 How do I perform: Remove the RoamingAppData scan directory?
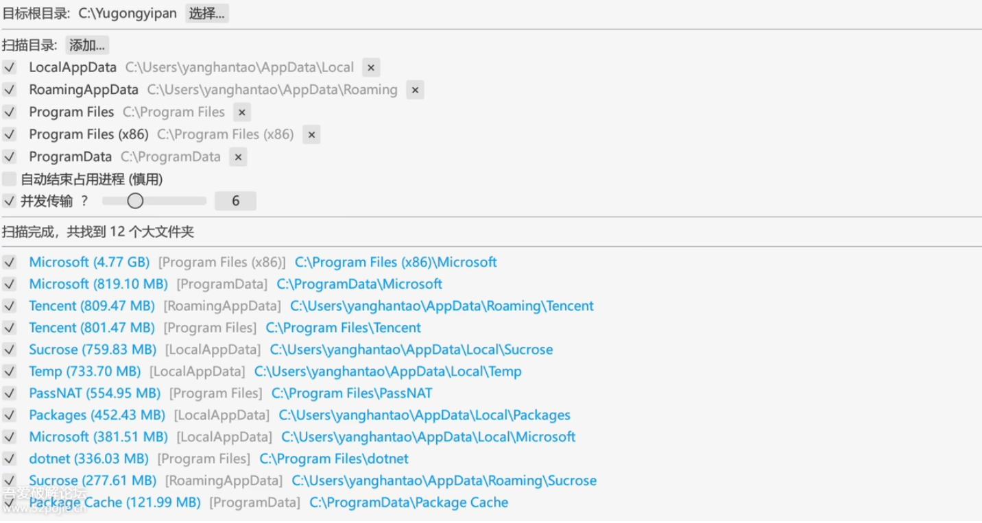click(415, 90)
